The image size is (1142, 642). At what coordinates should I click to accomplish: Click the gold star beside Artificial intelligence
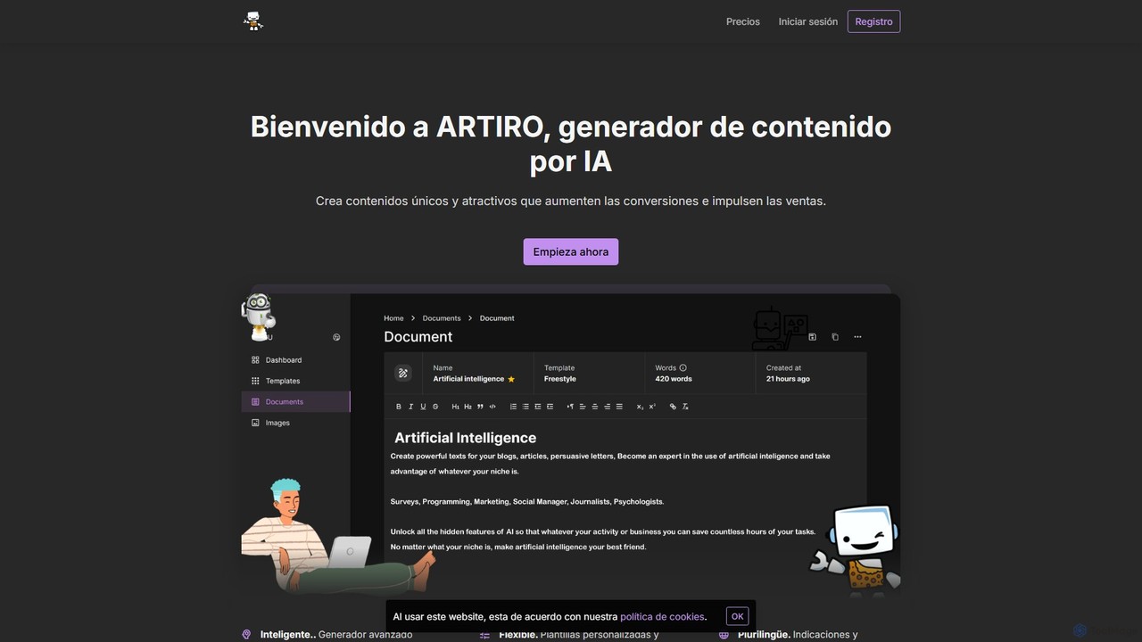511,379
